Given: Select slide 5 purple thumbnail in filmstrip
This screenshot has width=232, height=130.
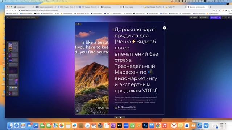Looking at the screenshot, I should click(13, 70).
